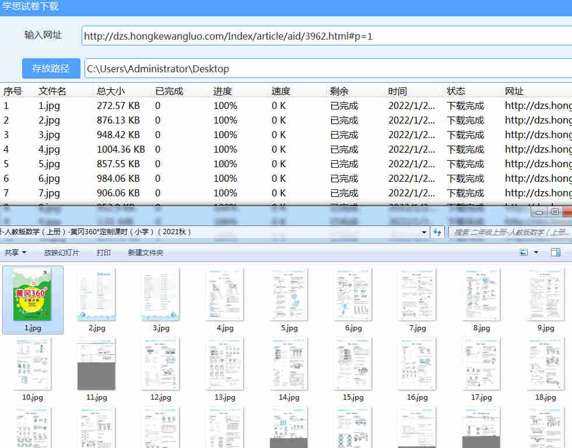Viewport: 572px width, 448px height.
Task: Click the 状态 column header
Action: coord(455,91)
